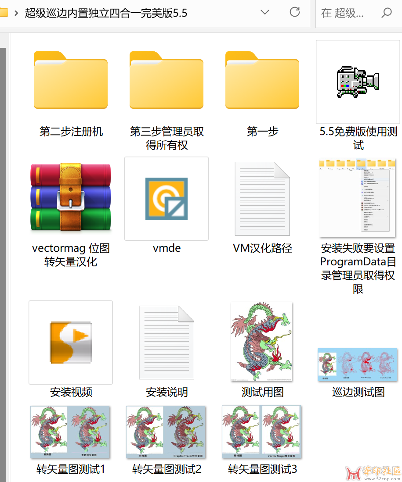This screenshot has width=402, height=482.
Task: Click the file name label vectormag 位图转矢量汉化
Action: coord(71,255)
